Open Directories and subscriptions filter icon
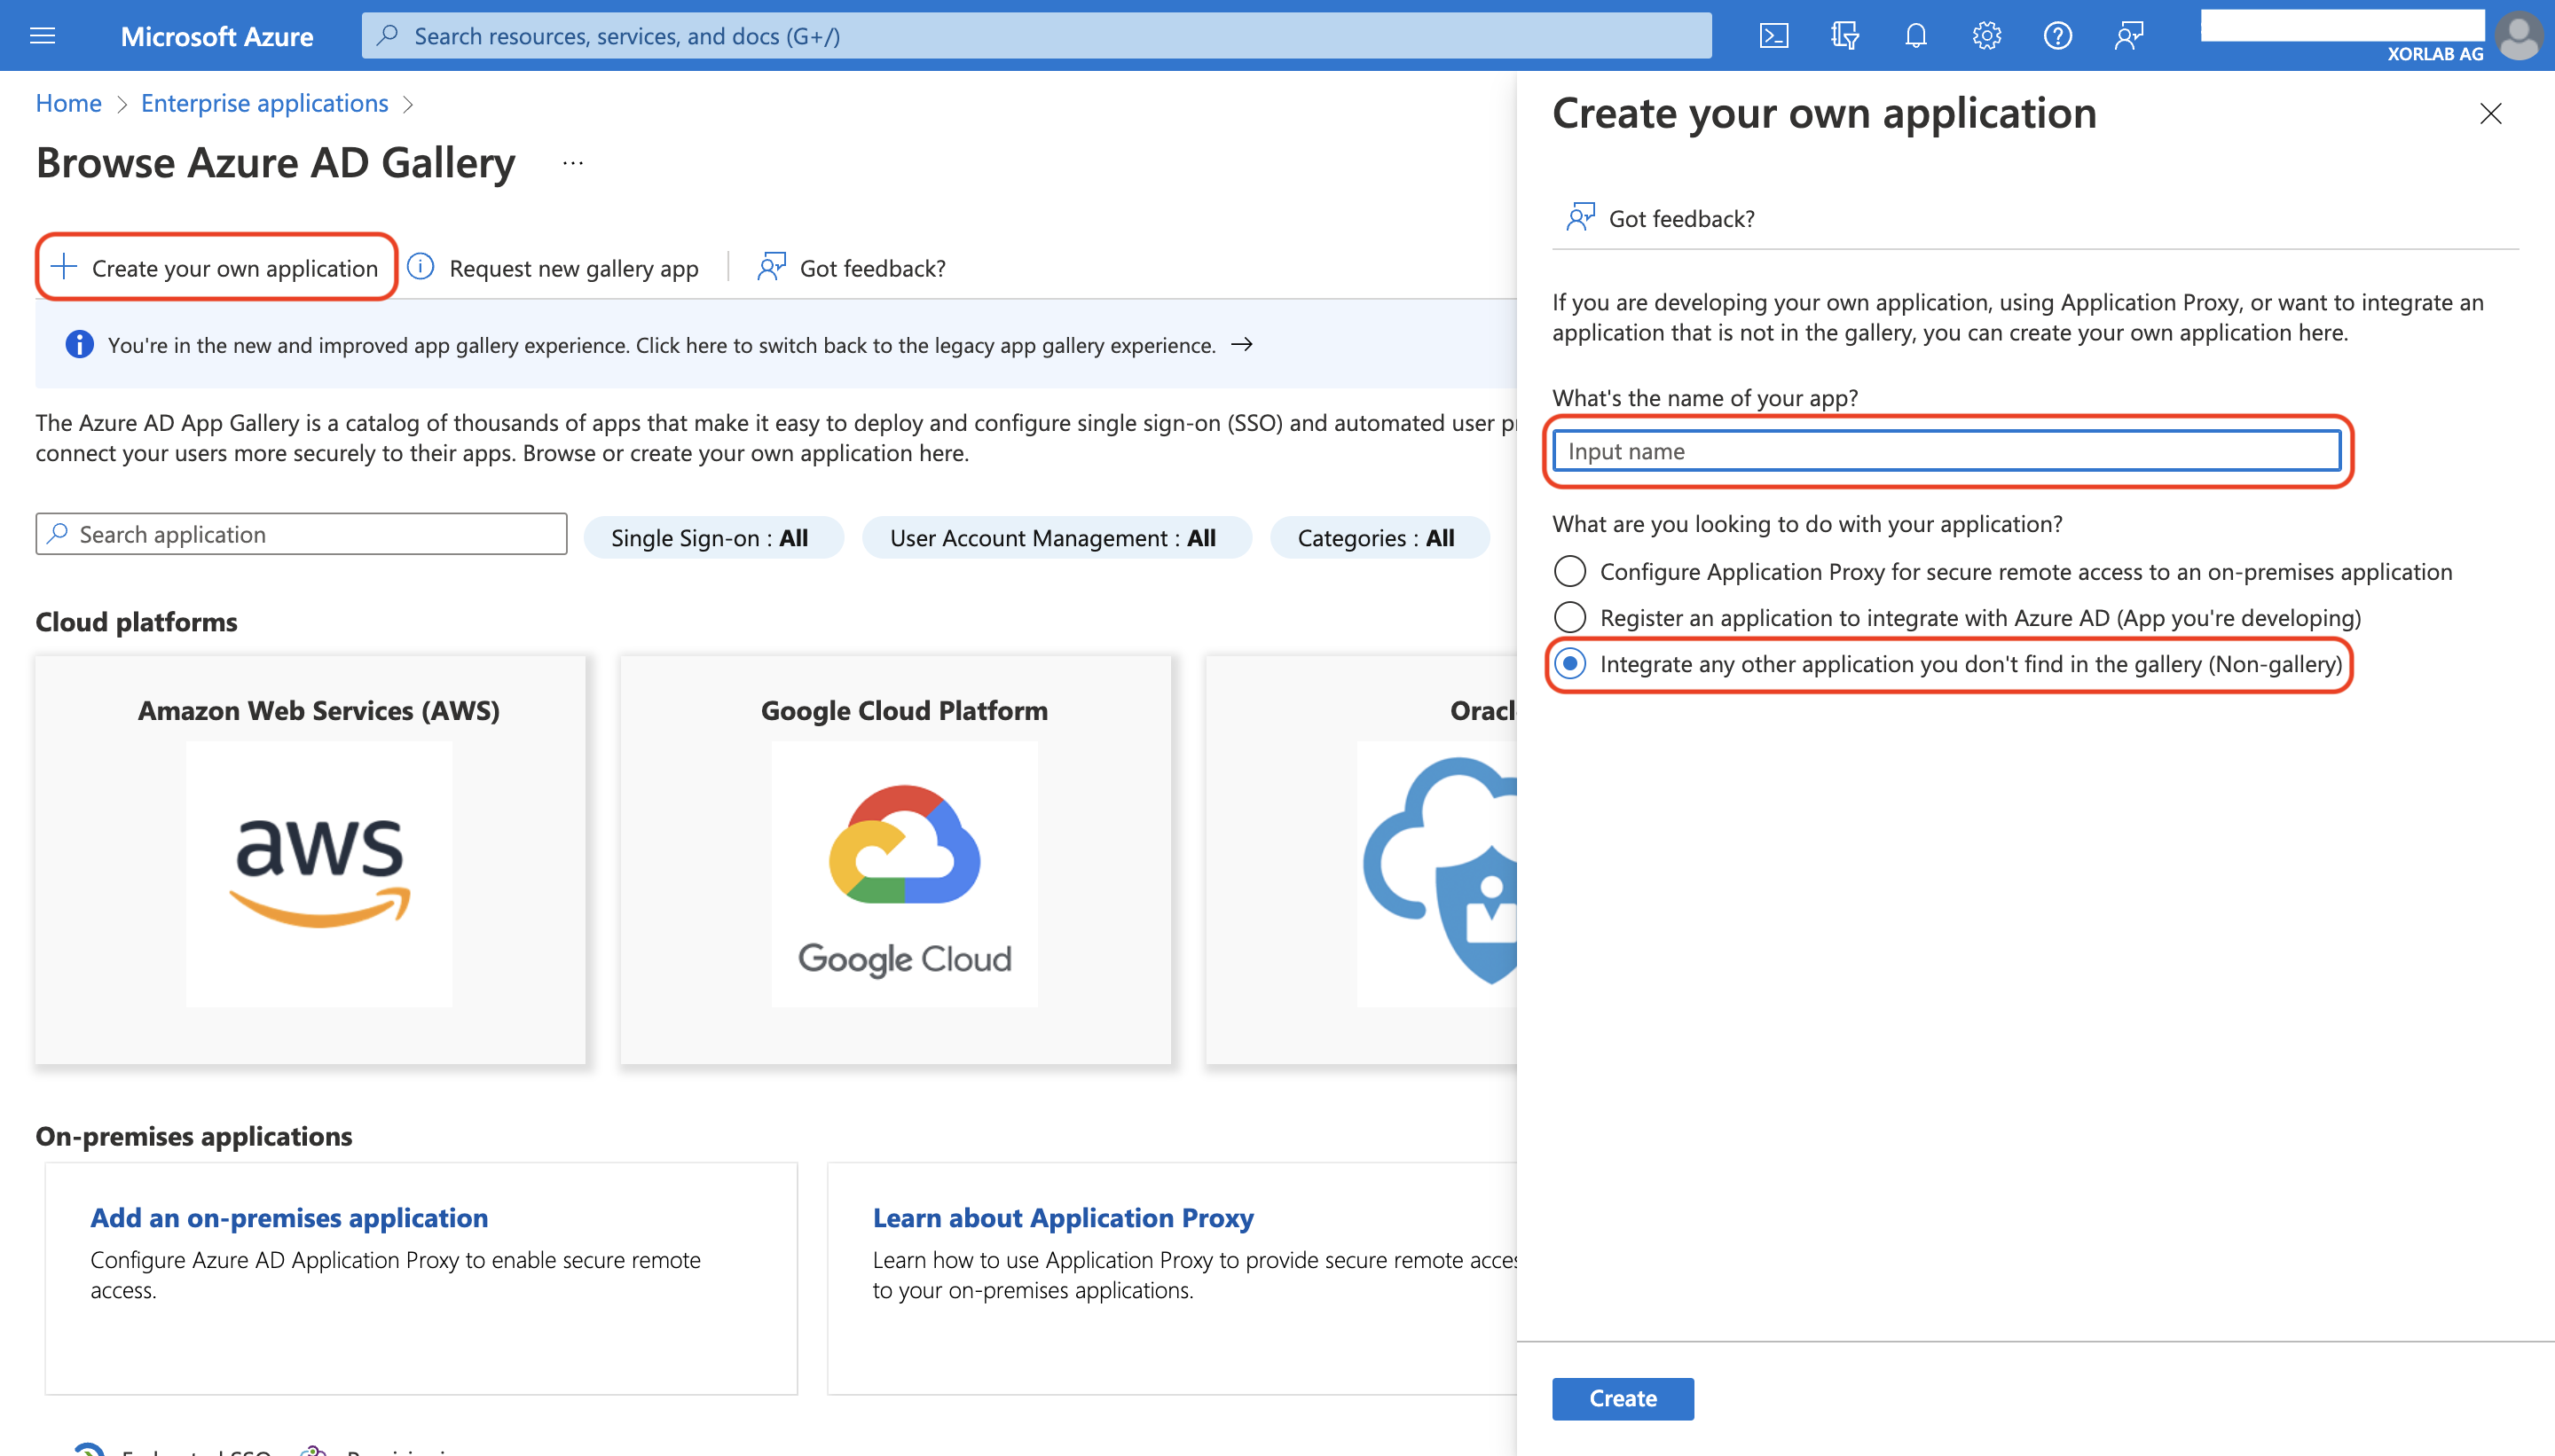2555x1456 pixels. tap(1844, 36)
